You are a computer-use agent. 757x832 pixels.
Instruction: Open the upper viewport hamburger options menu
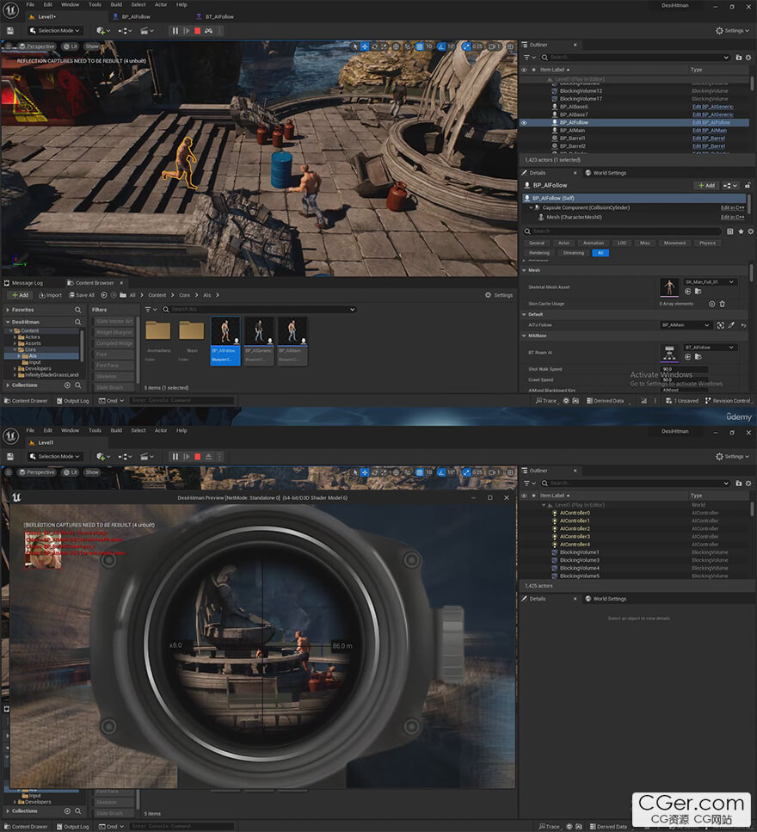pyautogui.click(x=8, y=46)
